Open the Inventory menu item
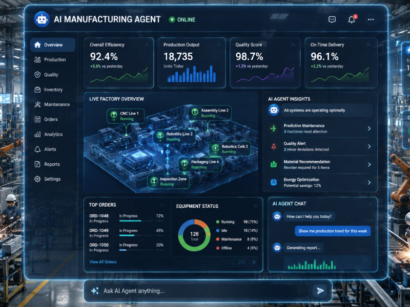410x307 pixels. point(53,90)
